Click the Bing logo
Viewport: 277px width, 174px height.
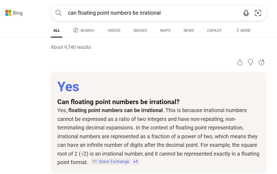pos(14,13)
